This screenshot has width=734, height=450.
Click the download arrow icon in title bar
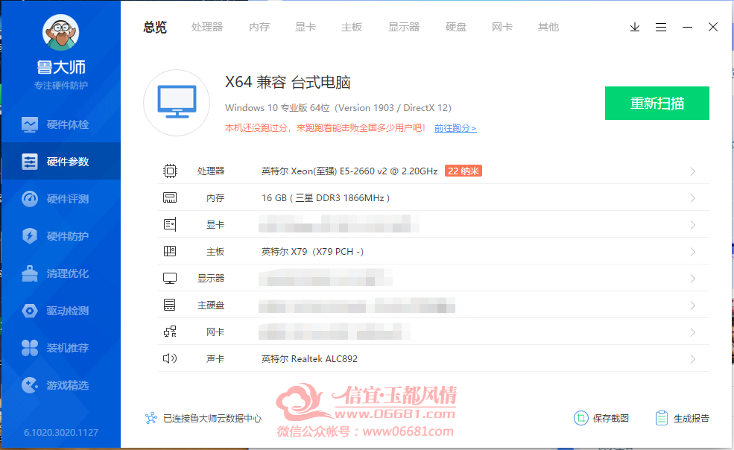pyautogui.click(x=635, y=27)
